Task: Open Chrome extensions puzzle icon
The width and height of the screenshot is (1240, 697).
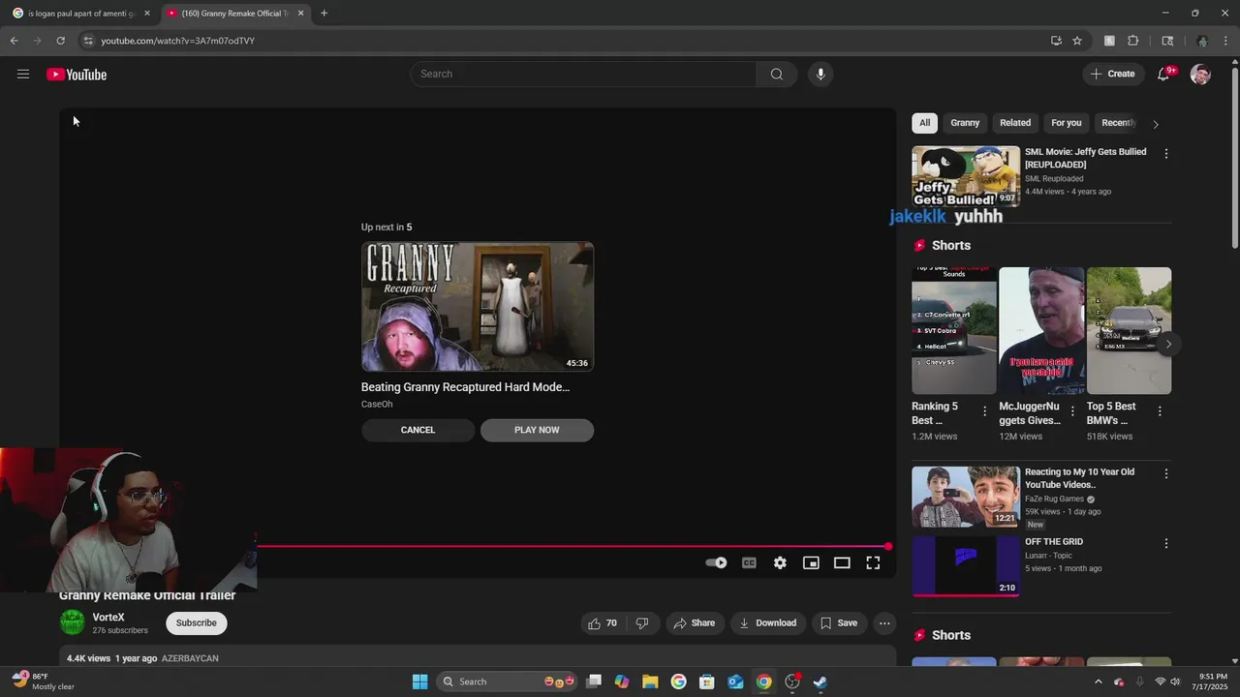Action: point(1133,41)
